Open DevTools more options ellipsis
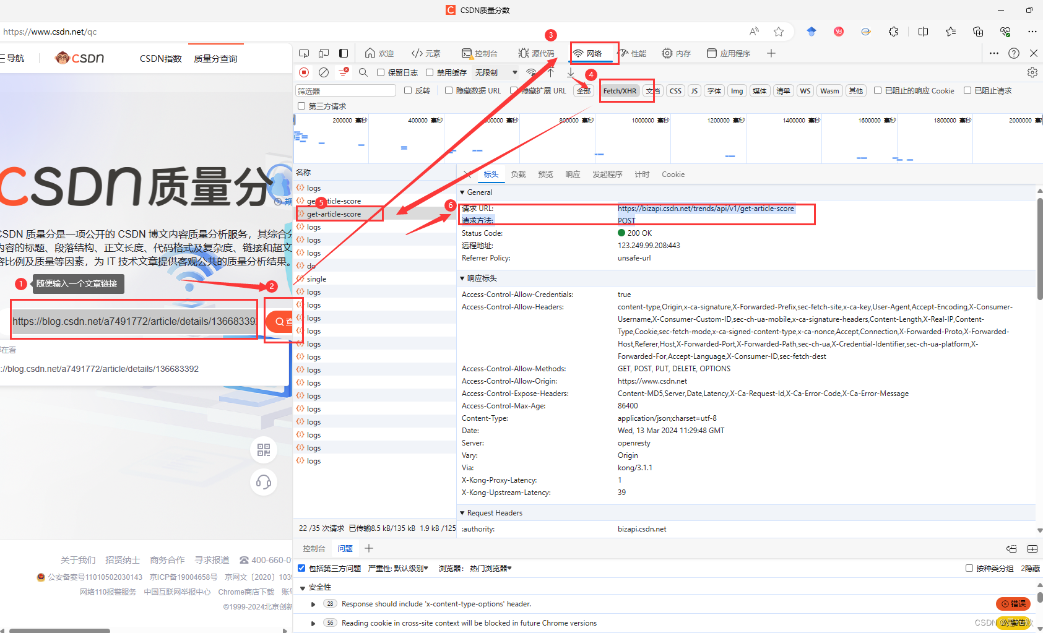 (x=994, y=53)
